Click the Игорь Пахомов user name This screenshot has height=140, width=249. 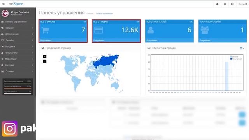click(20, 12)
